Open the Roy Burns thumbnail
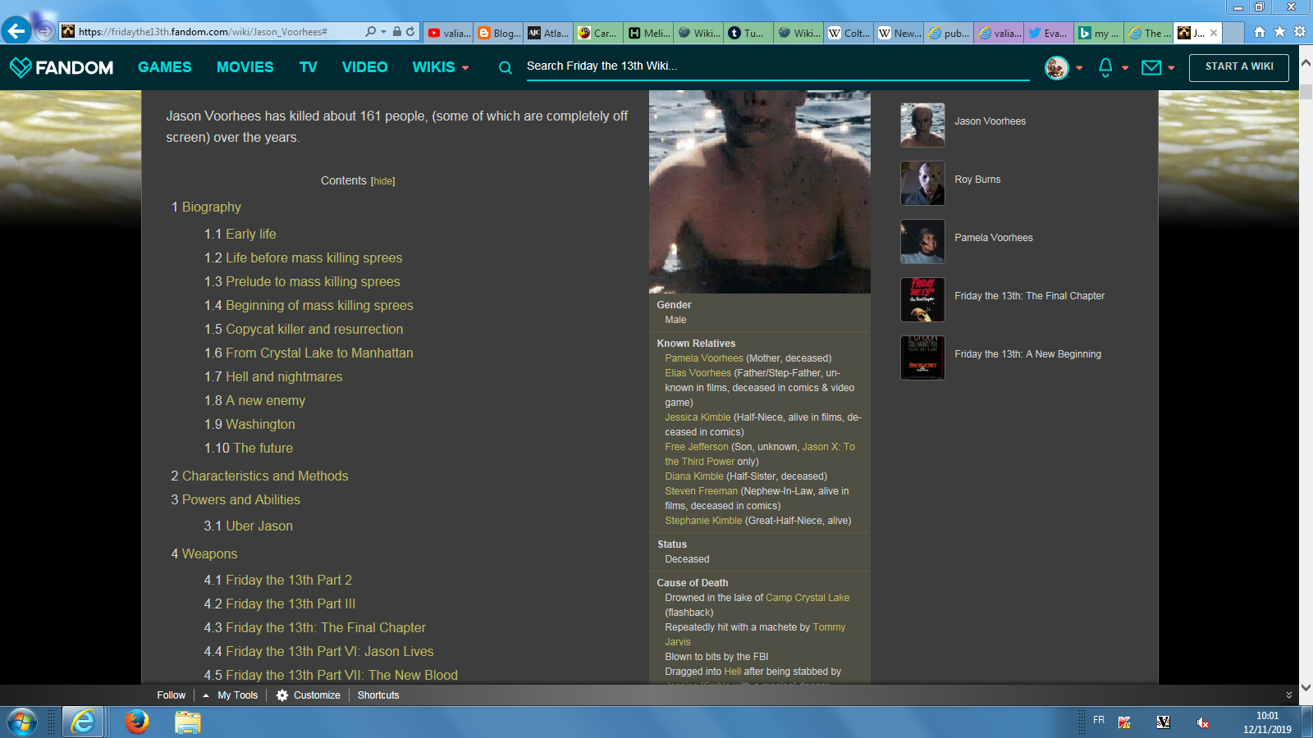 pyautogui.click(x=922, y=183)
